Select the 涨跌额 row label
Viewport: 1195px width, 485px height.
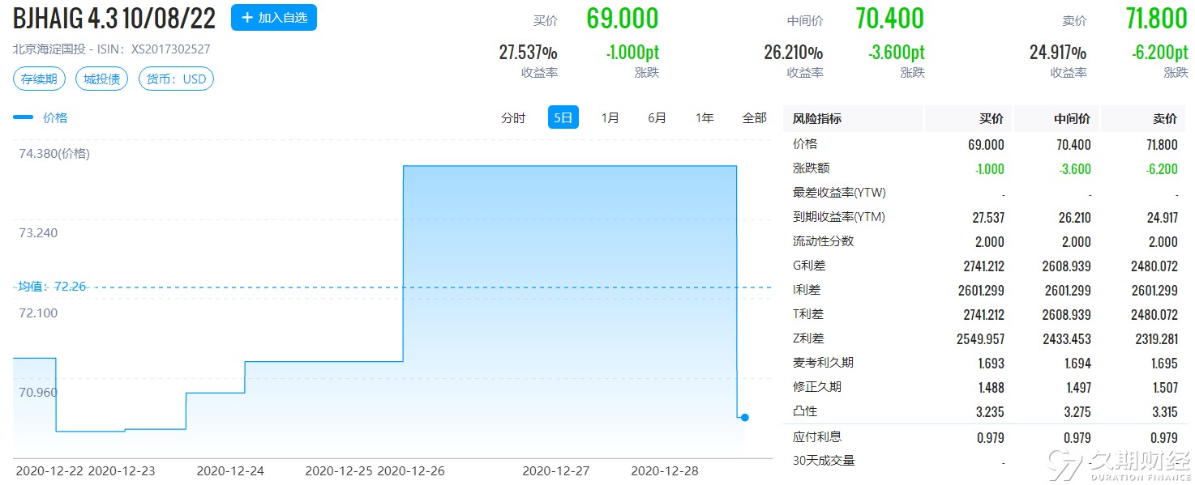point(812,168)
